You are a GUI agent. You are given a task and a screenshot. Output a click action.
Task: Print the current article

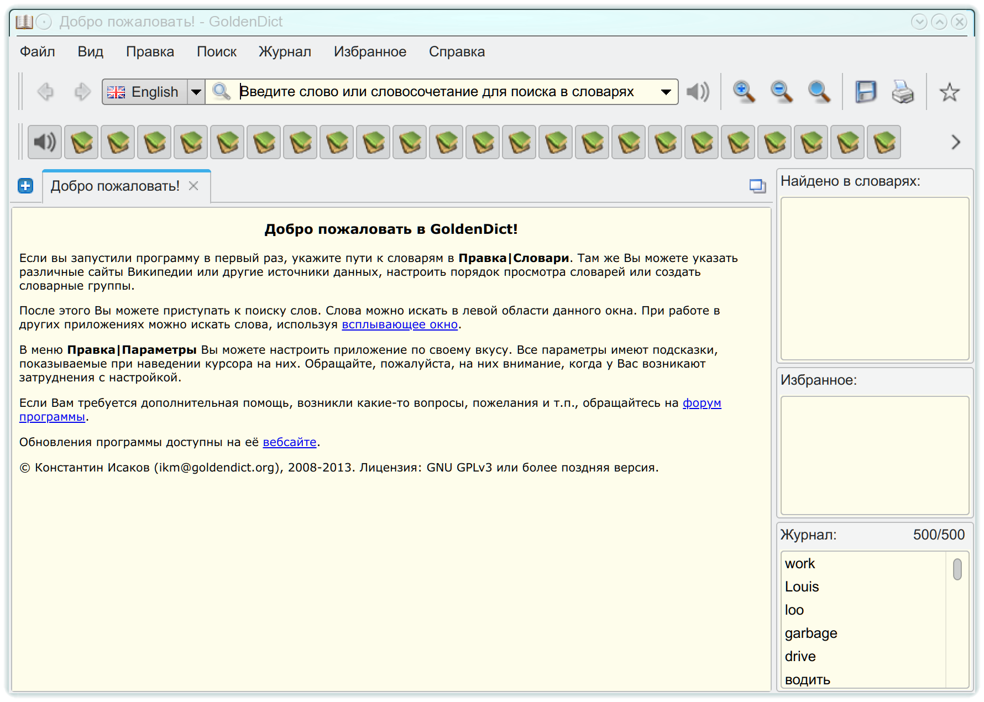pos(902,91)
